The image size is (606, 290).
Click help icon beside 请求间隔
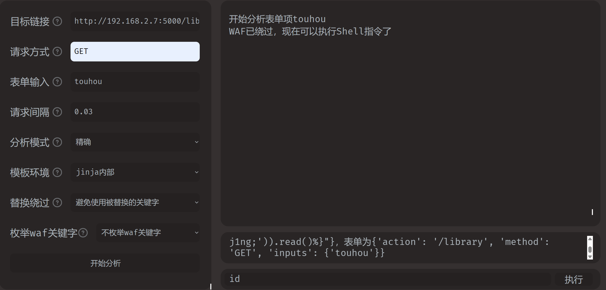tap(57, 112)
